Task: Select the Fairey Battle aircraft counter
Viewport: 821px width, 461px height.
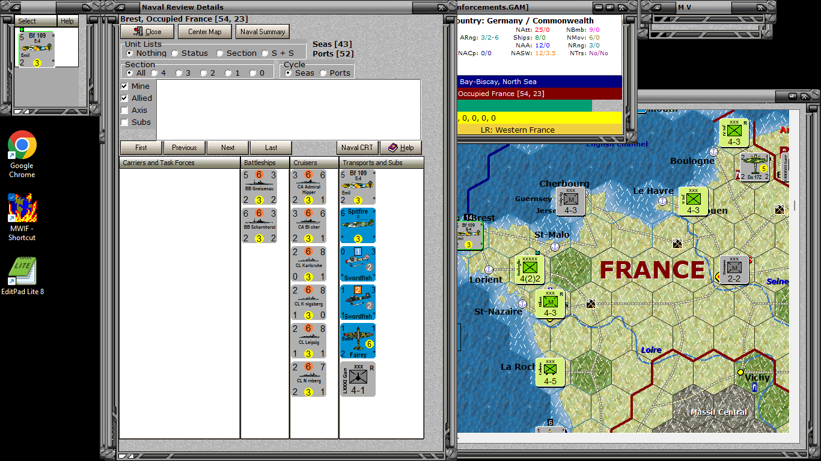Action: (358, 341)
